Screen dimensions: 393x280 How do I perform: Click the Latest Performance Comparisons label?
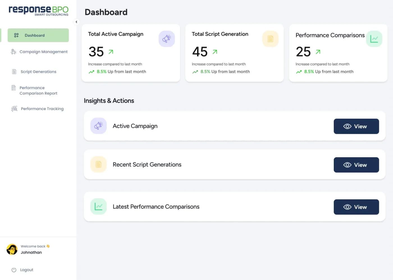(156, 207)
